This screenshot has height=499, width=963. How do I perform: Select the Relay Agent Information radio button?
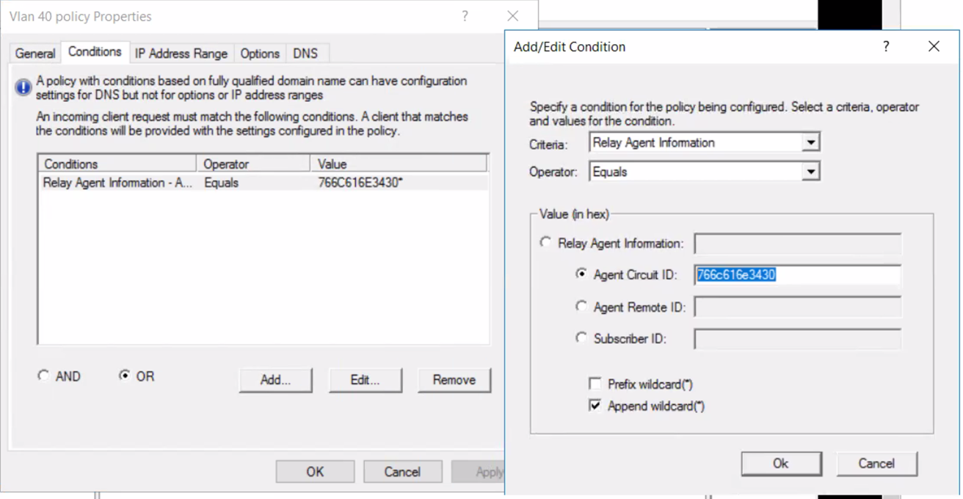coord(545,243)
